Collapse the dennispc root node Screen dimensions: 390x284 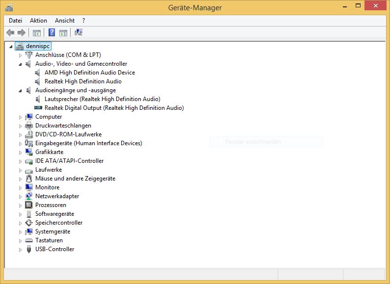11,47
